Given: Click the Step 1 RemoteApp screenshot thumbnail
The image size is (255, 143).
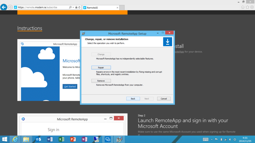Looking at the screenshot, I should click(49, 70).
